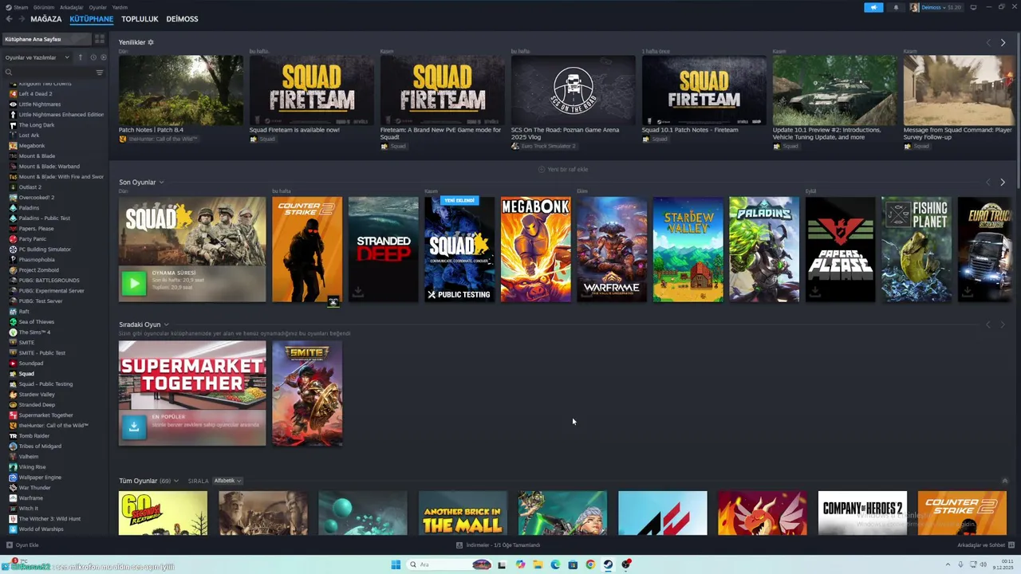Open Steam from Windows taskbar

point(608,564)
